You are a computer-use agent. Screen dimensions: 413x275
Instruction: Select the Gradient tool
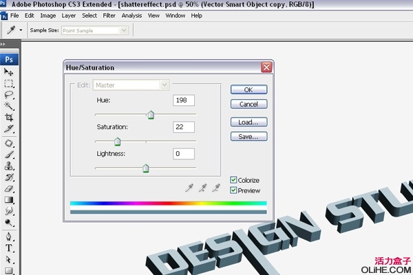coord(9,200)
